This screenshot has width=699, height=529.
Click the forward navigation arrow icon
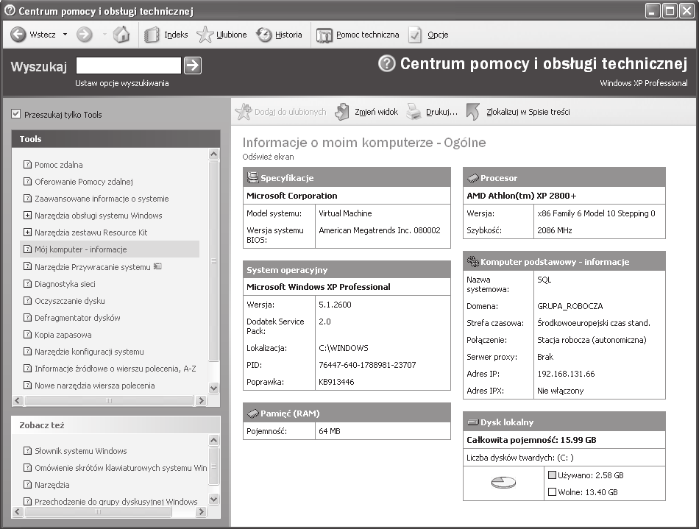85,35
